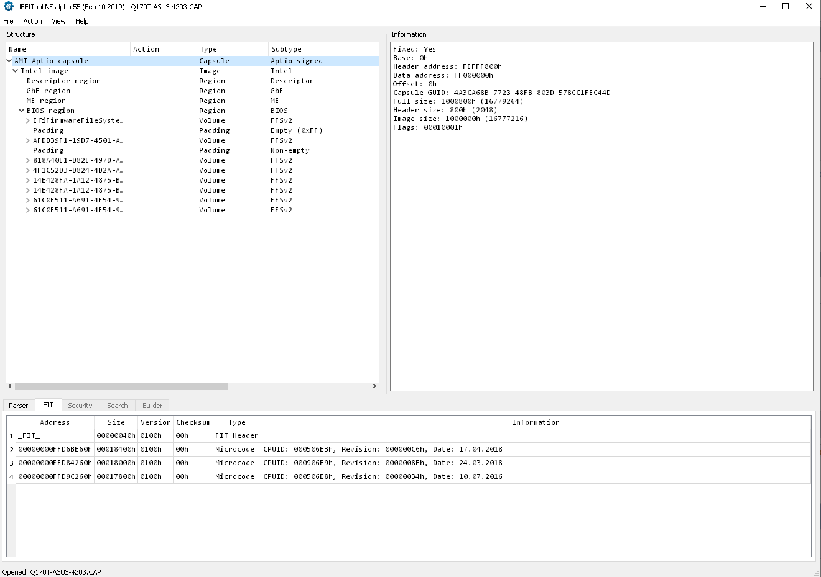
Task: Click the address 00000000FFD9C260h
Action: 55,476
